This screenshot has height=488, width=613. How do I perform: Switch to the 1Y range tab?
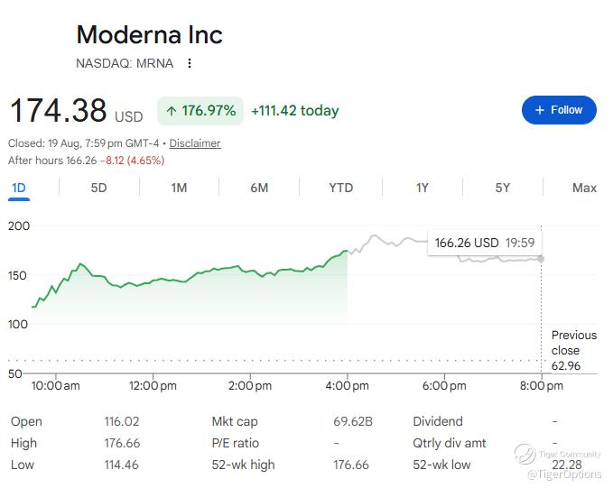[423, 188]
